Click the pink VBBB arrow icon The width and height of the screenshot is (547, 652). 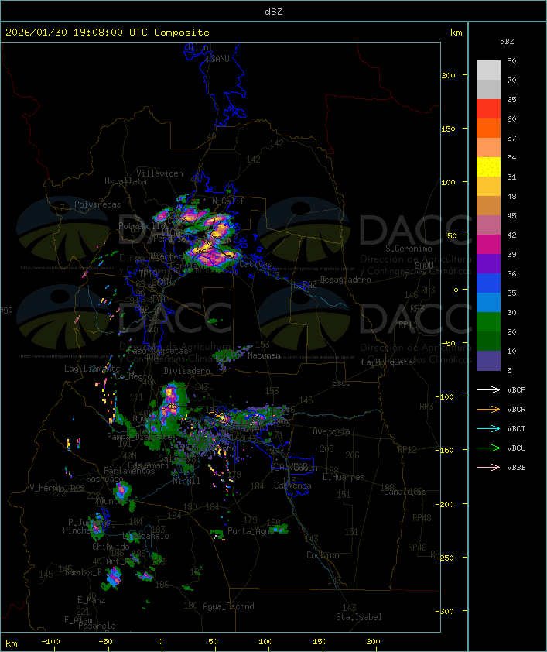[x=488, y=467]
